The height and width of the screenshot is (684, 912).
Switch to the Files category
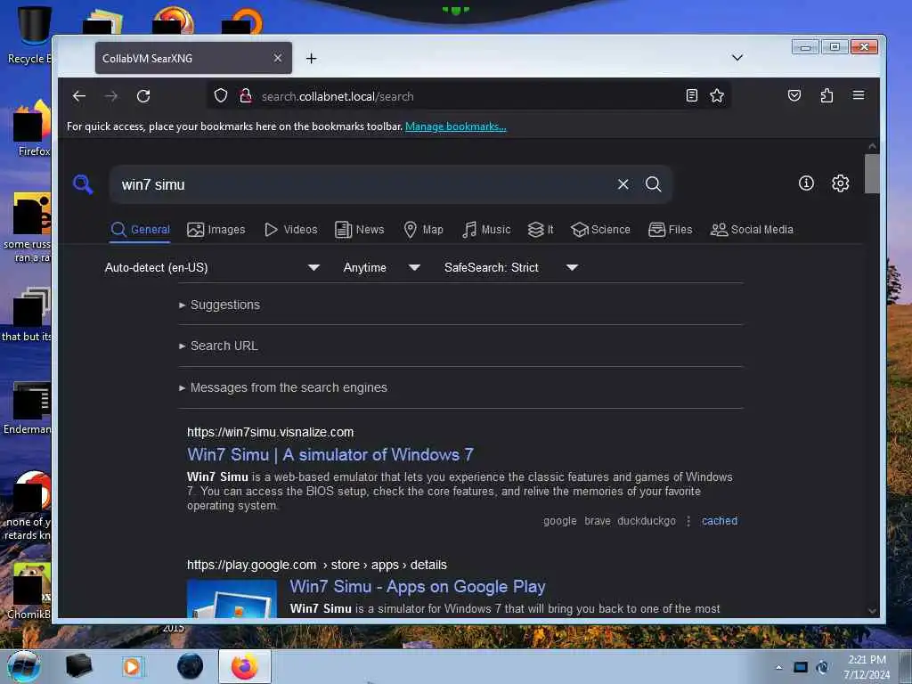pyautogui.click(x=670, y=230)
